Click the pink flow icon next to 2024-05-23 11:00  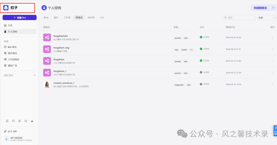point(47,61)
